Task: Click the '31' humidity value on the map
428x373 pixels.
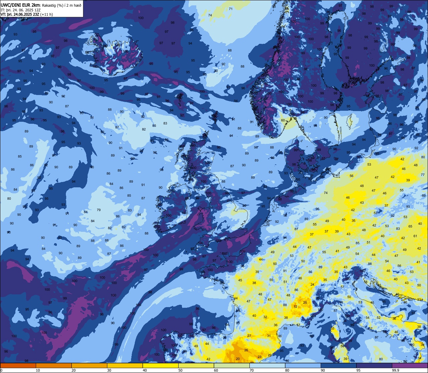Action: pos(269,336)
